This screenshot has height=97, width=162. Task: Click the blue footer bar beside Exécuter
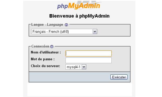coord(69,77)
